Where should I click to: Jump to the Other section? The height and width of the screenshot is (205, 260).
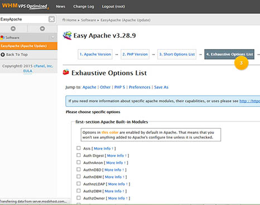coord(105,87)
